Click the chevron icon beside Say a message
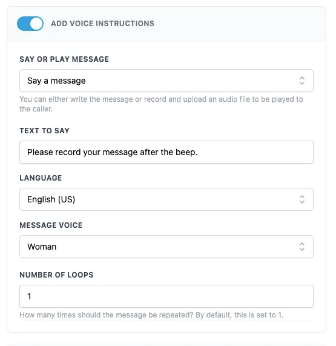Image resolution: width=336 pixels, height=346 pixels. (302, 81)
